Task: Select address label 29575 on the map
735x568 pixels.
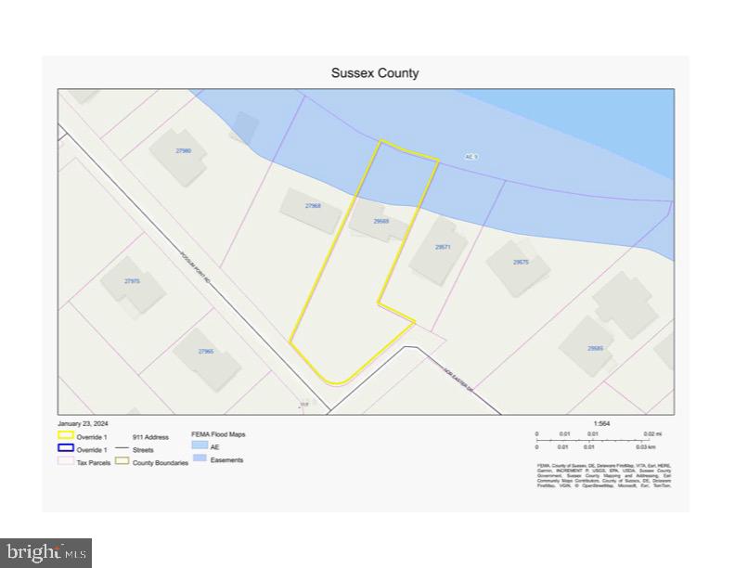Action: (x=521, y=263)
